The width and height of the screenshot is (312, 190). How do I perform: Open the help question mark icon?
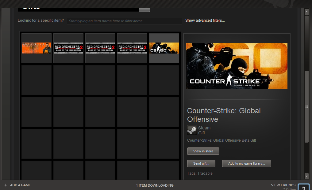point(304,187)
